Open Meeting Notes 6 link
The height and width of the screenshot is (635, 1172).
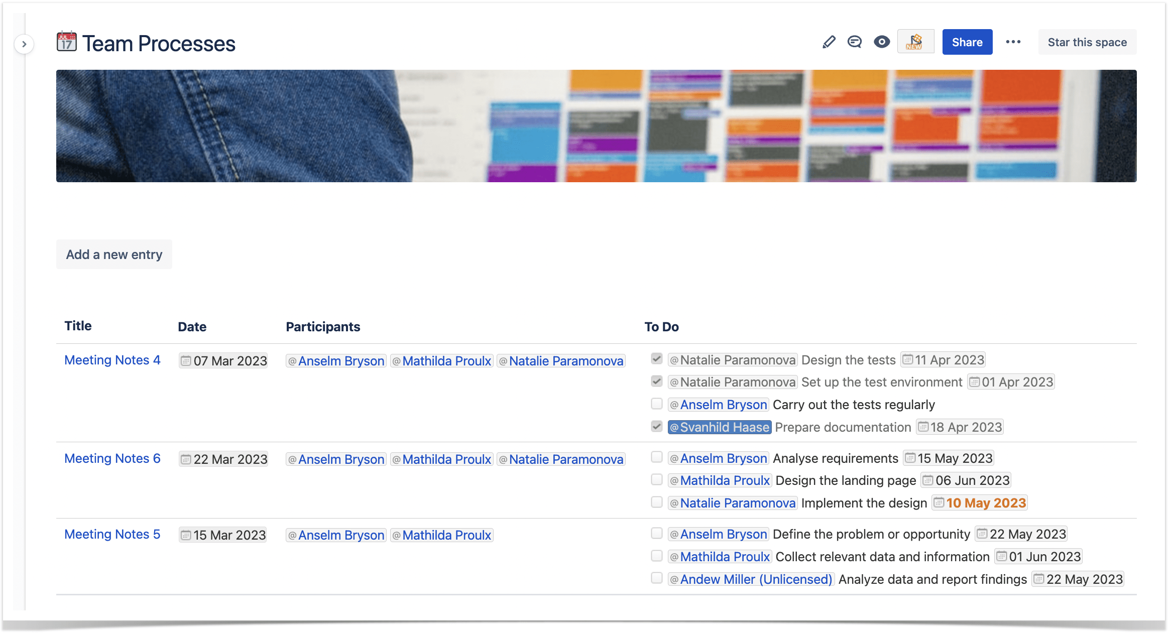(112, 458)
